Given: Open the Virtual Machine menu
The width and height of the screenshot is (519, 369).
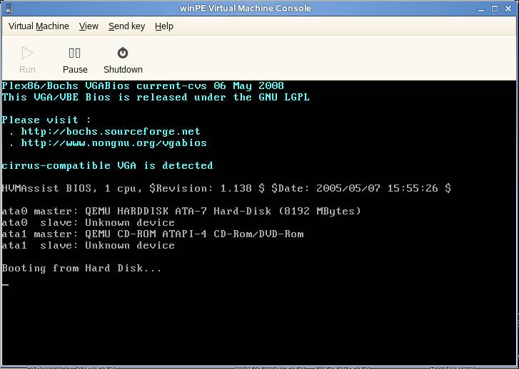Looking at the screenshot, I should 39,26.
